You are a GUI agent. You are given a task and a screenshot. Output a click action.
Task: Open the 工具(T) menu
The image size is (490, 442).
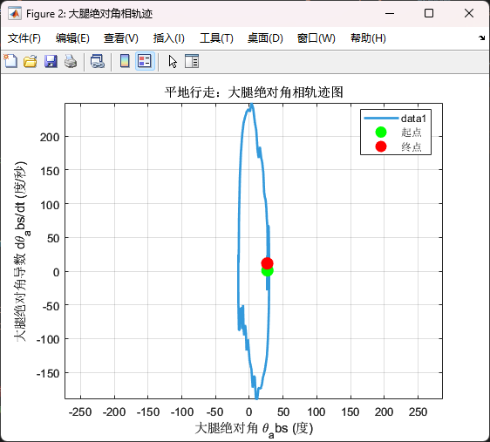click(x=216, y=38)
